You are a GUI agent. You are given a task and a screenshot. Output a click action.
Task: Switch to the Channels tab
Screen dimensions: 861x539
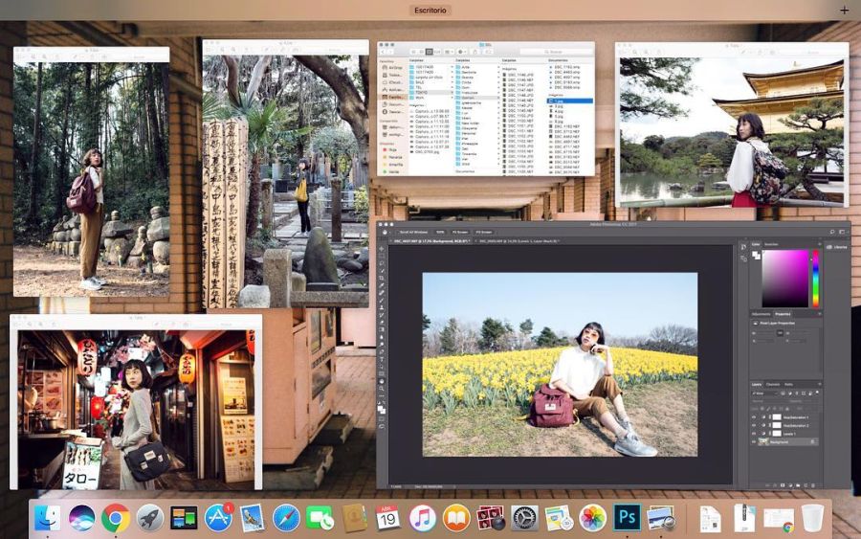(773, 384)
